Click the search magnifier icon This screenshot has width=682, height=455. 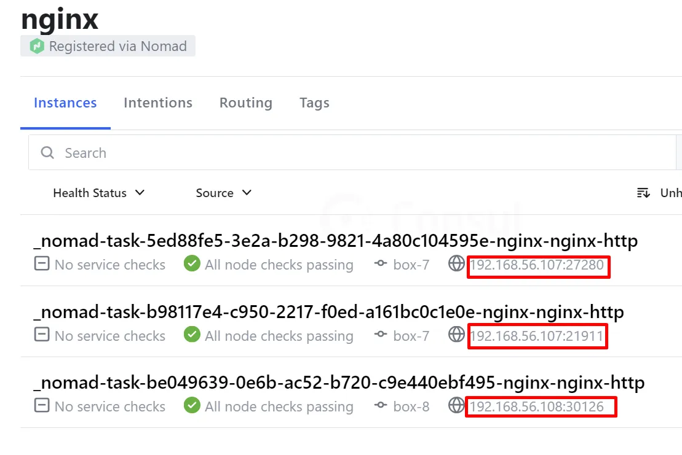pyautogui.click(x=47, y=153)
